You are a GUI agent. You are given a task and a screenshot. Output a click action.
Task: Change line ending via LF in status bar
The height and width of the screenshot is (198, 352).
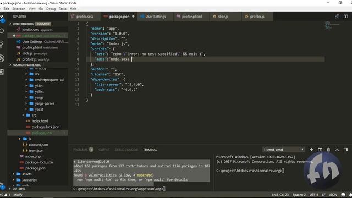tap(324, 195)
